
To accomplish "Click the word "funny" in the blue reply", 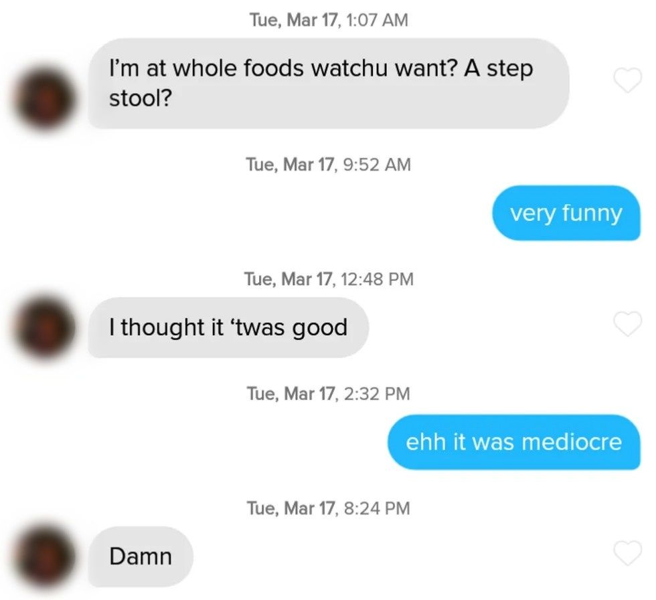I will coord(592,213).
